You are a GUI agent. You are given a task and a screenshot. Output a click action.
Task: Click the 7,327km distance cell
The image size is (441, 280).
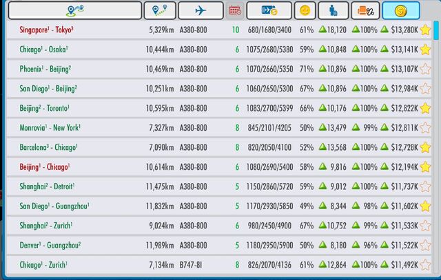[x=161, y=128]
